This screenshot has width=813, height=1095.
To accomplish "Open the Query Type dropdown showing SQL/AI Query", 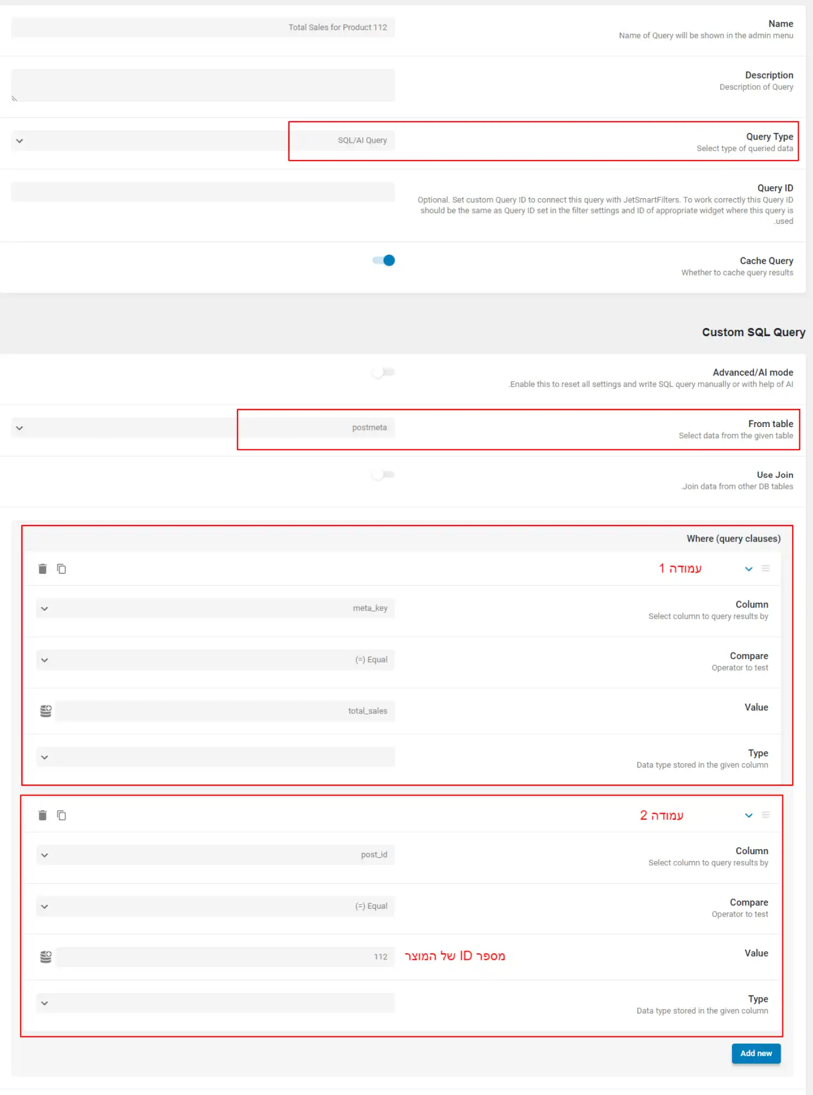I will (x=203, y=141).
